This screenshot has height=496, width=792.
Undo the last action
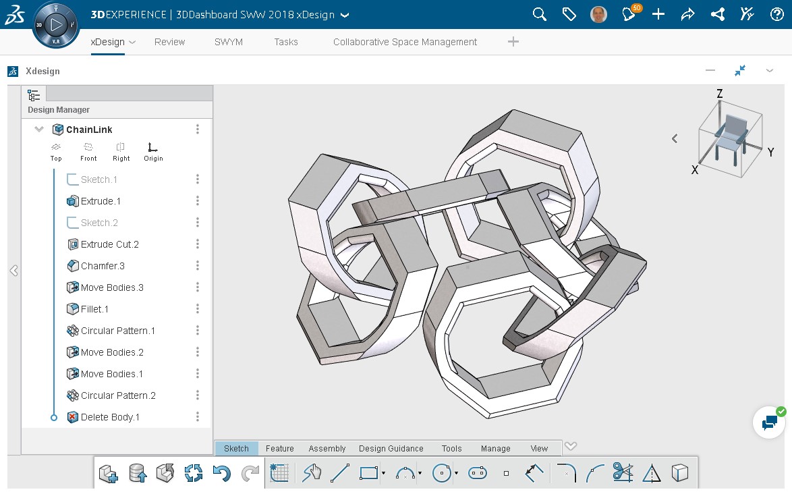(x=221, y=473)
